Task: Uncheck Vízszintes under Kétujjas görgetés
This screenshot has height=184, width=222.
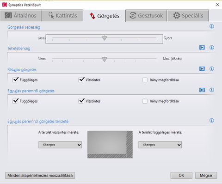Action: pyautogui.click(x=81, y=80)
